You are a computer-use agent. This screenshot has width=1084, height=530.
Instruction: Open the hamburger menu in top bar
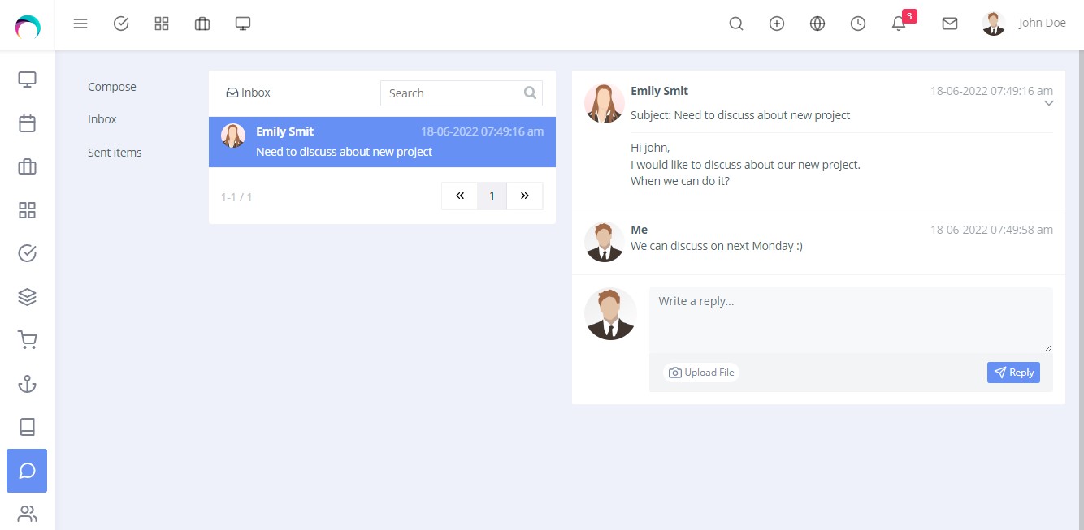[x=80, y=24]
